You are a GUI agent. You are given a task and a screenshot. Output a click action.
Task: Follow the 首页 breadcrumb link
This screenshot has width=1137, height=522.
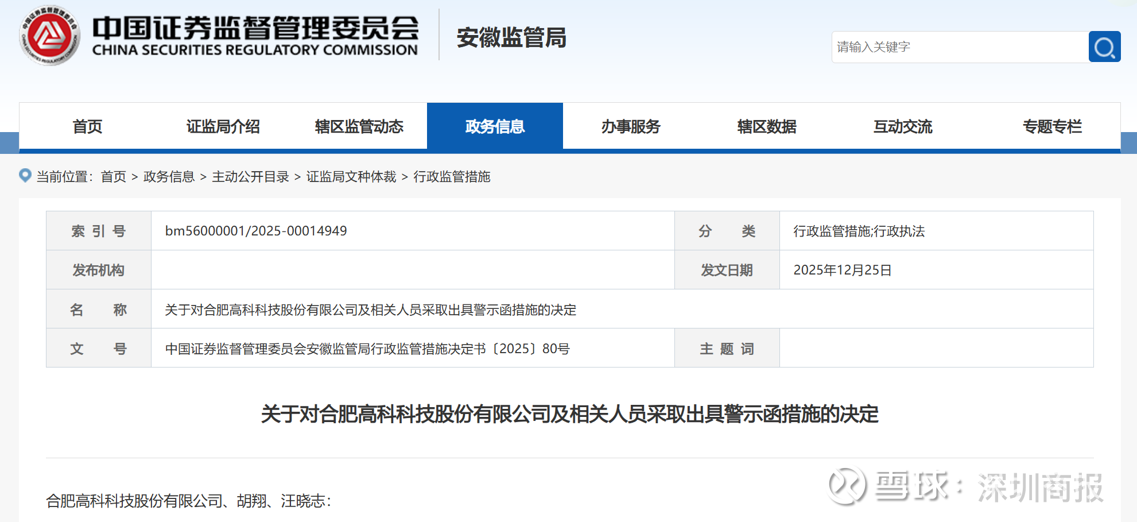click(114, 176)
